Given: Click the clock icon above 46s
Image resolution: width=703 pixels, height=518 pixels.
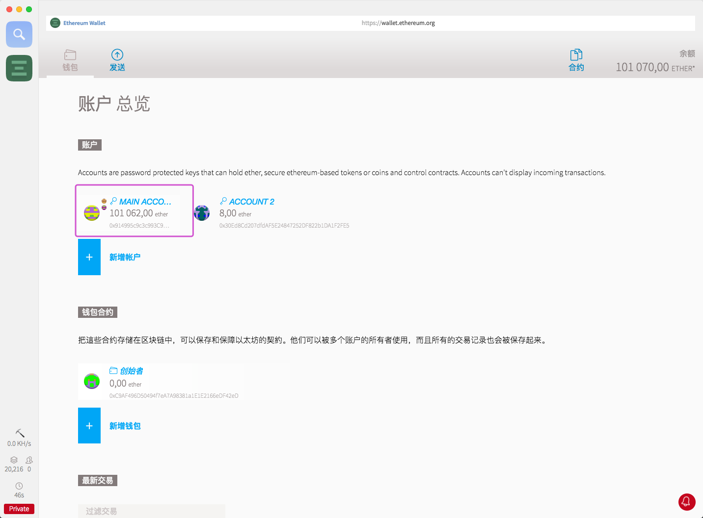Looking at the screenshot, I should (19, 486).
